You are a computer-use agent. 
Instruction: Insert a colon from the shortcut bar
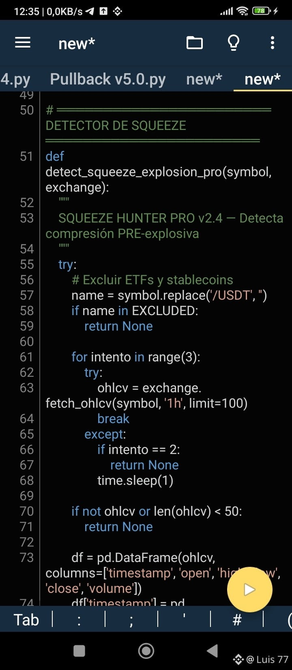click(79, 620)
